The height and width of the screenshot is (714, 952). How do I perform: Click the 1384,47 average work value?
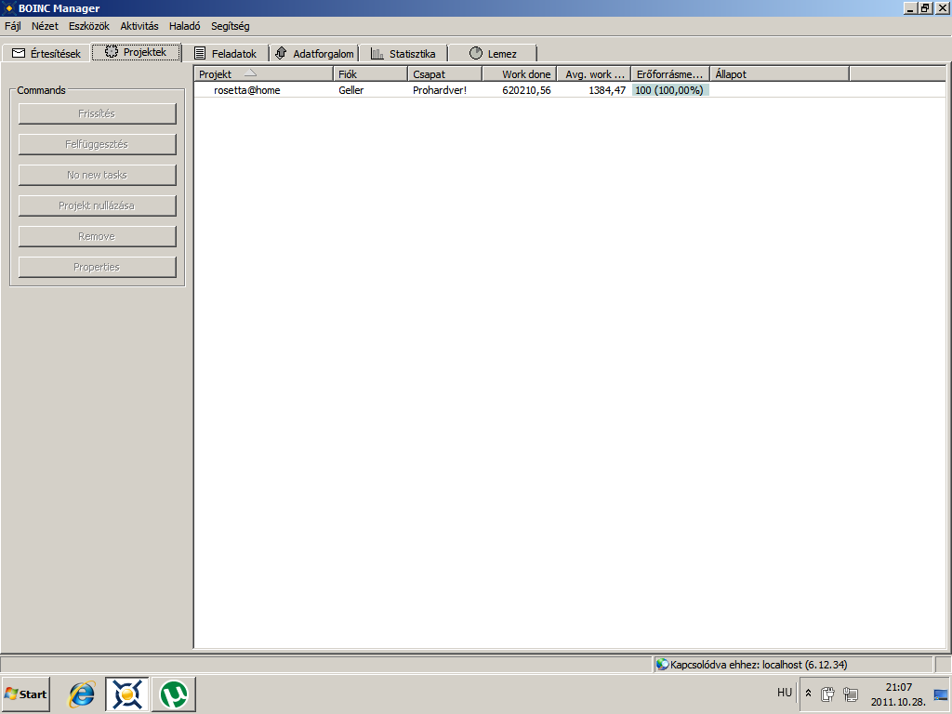(x=607, y=90)
